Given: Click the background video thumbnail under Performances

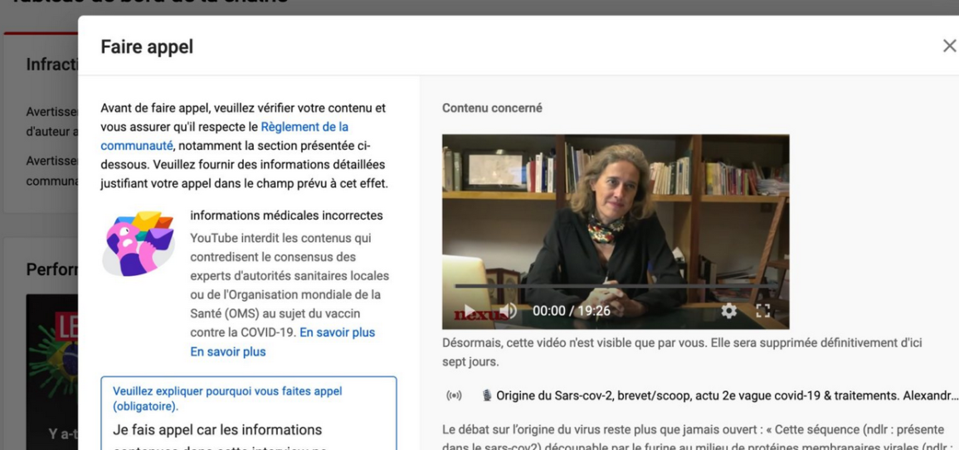Looking at the screenshot, I should (52, 371).
